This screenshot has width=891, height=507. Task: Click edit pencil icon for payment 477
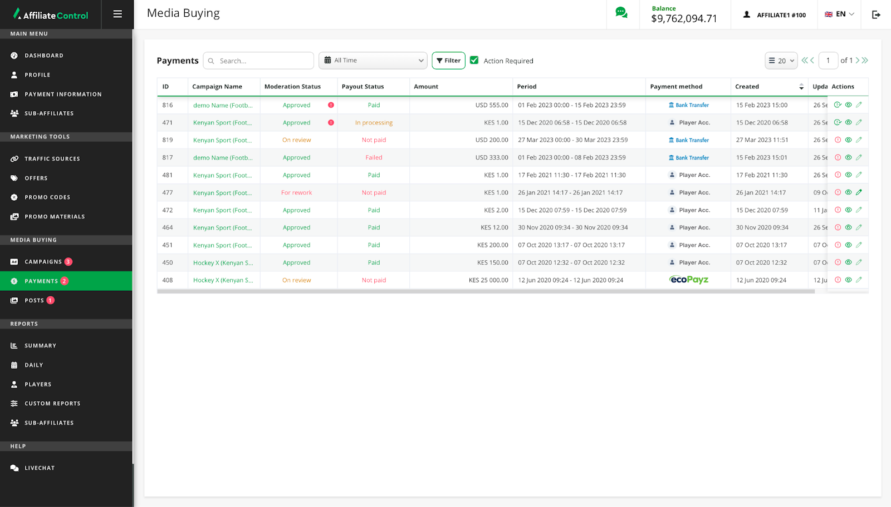click(x=859, y=192)
